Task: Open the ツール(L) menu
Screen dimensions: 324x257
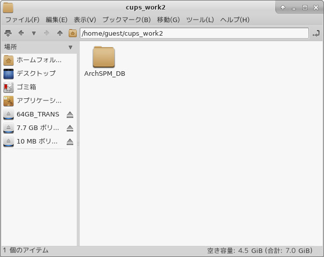Action: [200, 20]
